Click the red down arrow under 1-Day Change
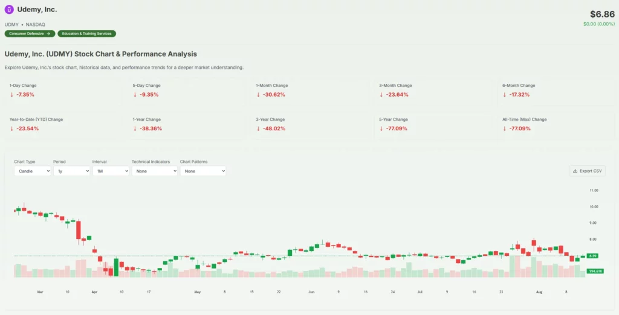 pos(11,95)
